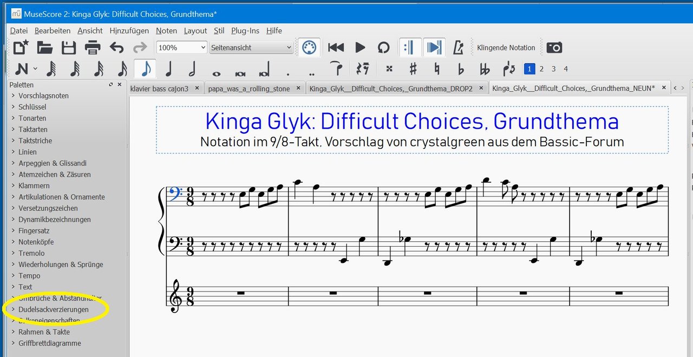Toggle Klingende Notation (concert pitch)

click(506, 48)
